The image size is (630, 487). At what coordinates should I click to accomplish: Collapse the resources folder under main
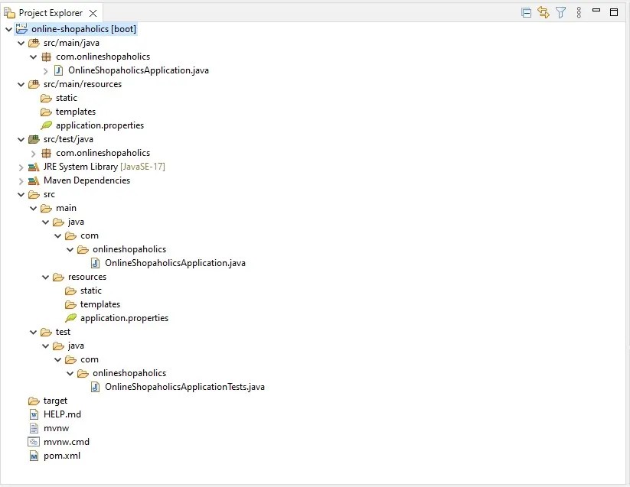click(45, 277)
